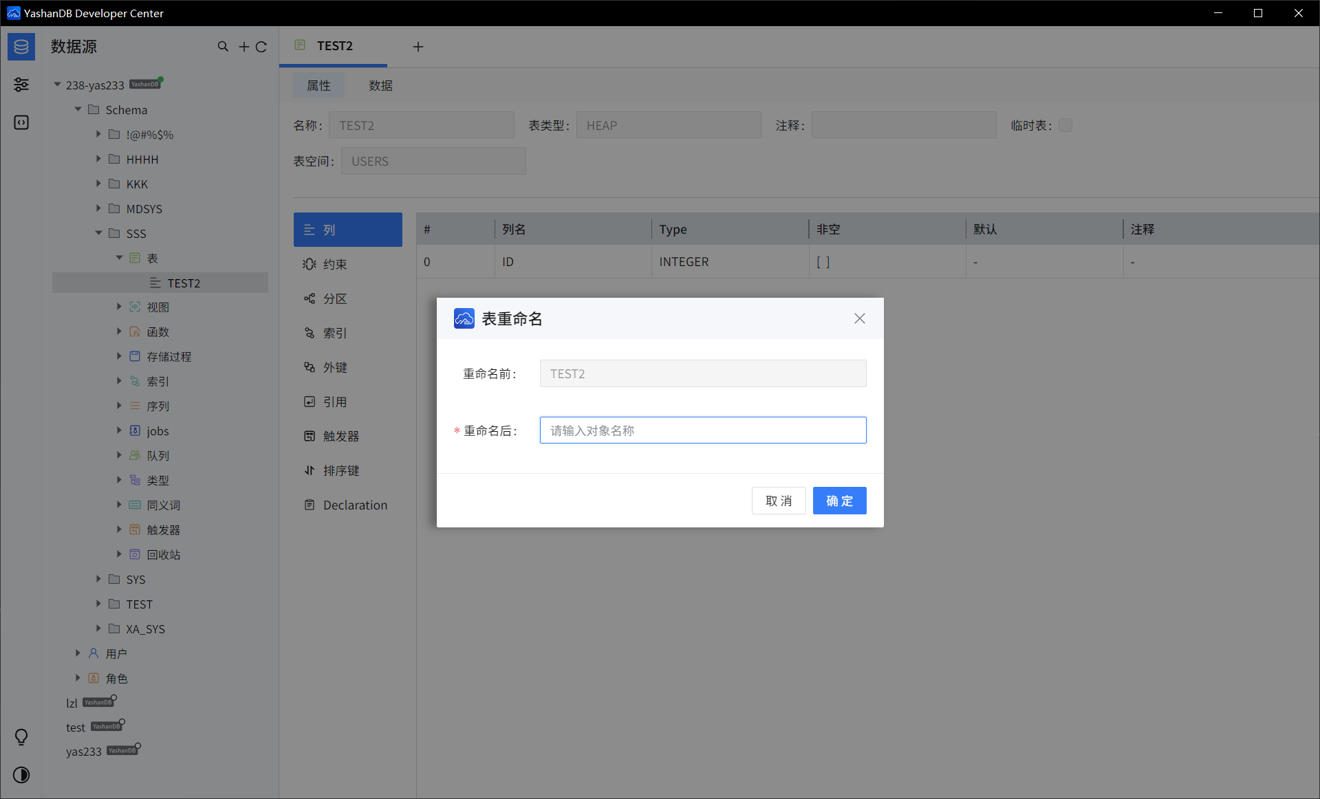
Task: Collapse the 表 tables node
Action: click(120, 258)
